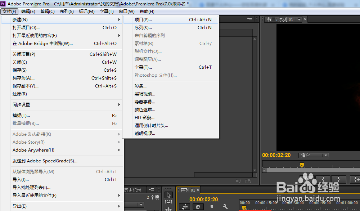
Task: Open the 剪辑(C) menu
Action: click(47, 12)
